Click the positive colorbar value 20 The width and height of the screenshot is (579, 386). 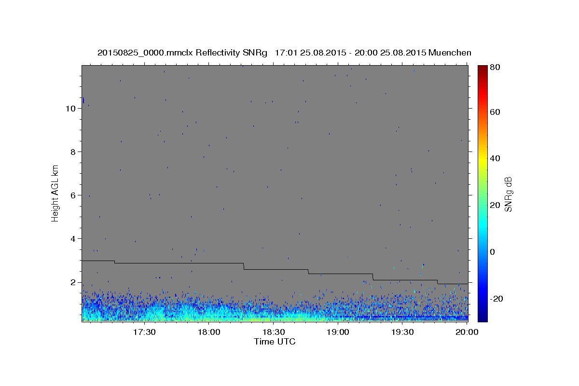[495, 205]
